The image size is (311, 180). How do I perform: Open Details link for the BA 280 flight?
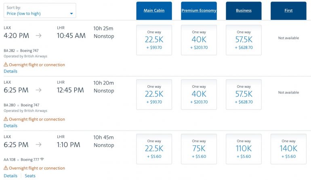(x=11, y=126)
